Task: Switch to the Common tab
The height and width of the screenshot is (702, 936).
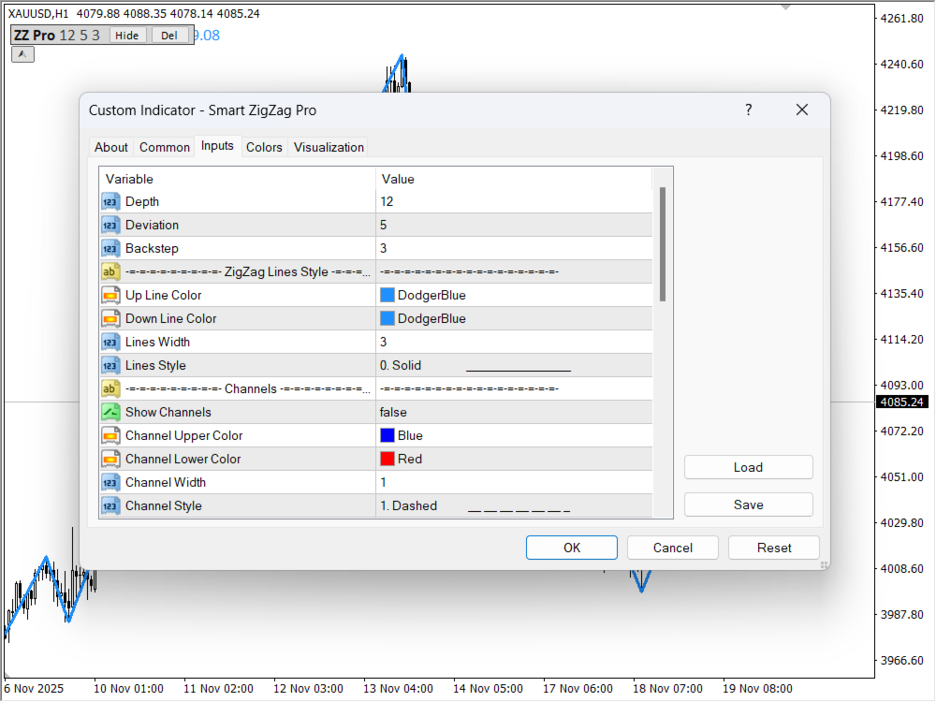Action: pos(164,147)
